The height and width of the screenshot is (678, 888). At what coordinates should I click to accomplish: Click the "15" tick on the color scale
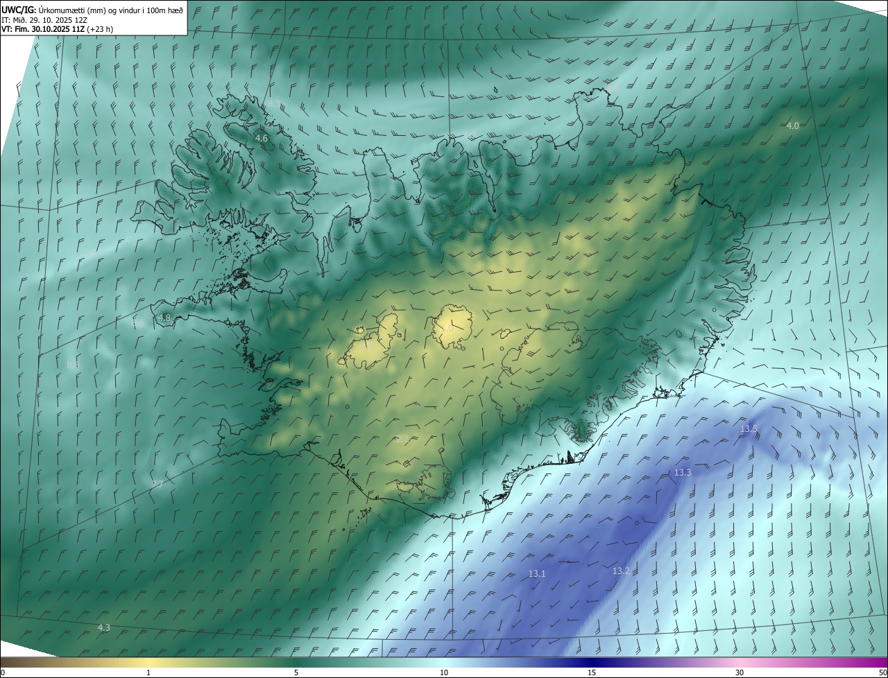[592, 673]
